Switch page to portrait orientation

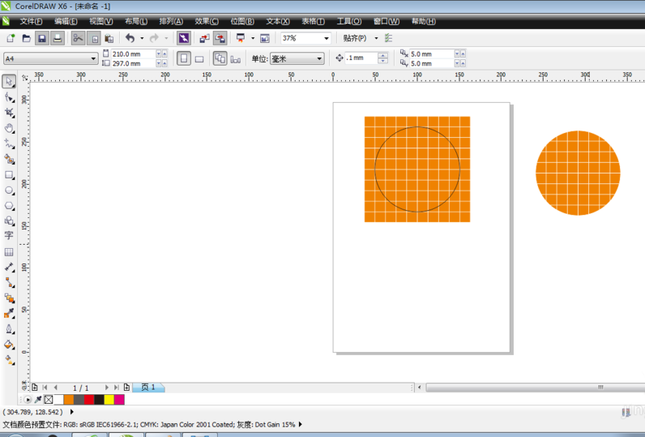click(184, 58)
